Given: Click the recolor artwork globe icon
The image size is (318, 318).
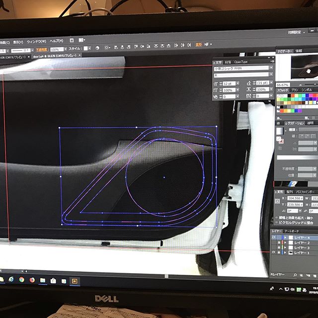Looking at the screenshot, I should [x=97, y=48].
